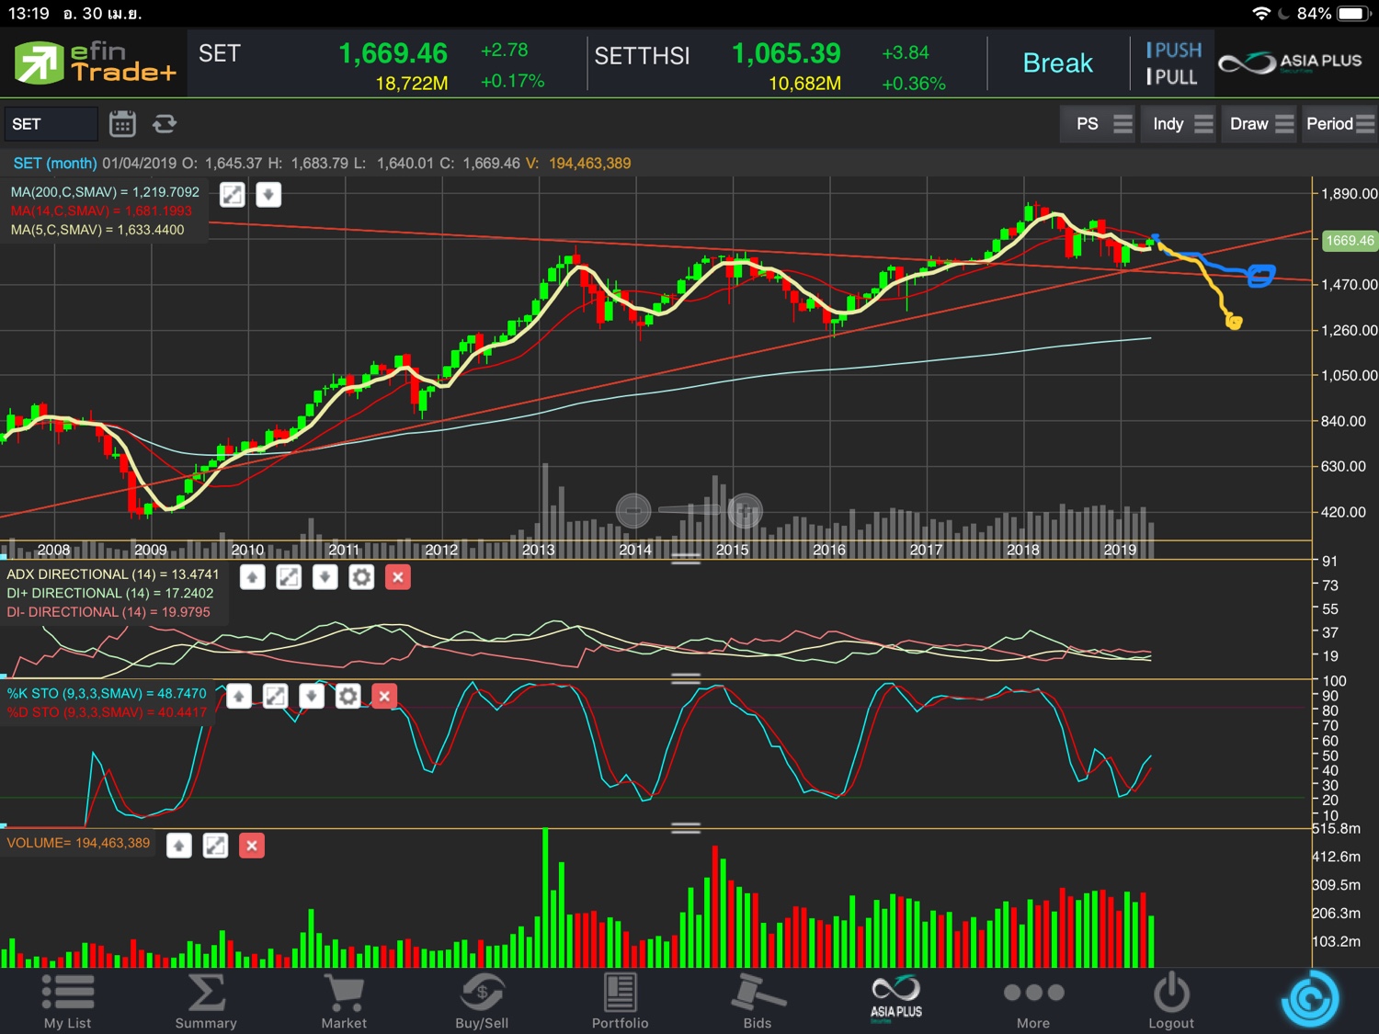Switch to PUSH mode

[1174, 51]
